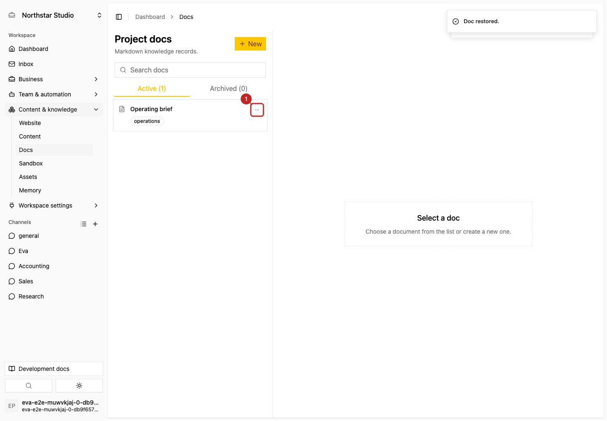Click the channels list view icon
This screenshot has width=607, height=421.
tap(83, 224)
